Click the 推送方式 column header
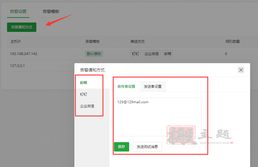 tap(138, 42)
